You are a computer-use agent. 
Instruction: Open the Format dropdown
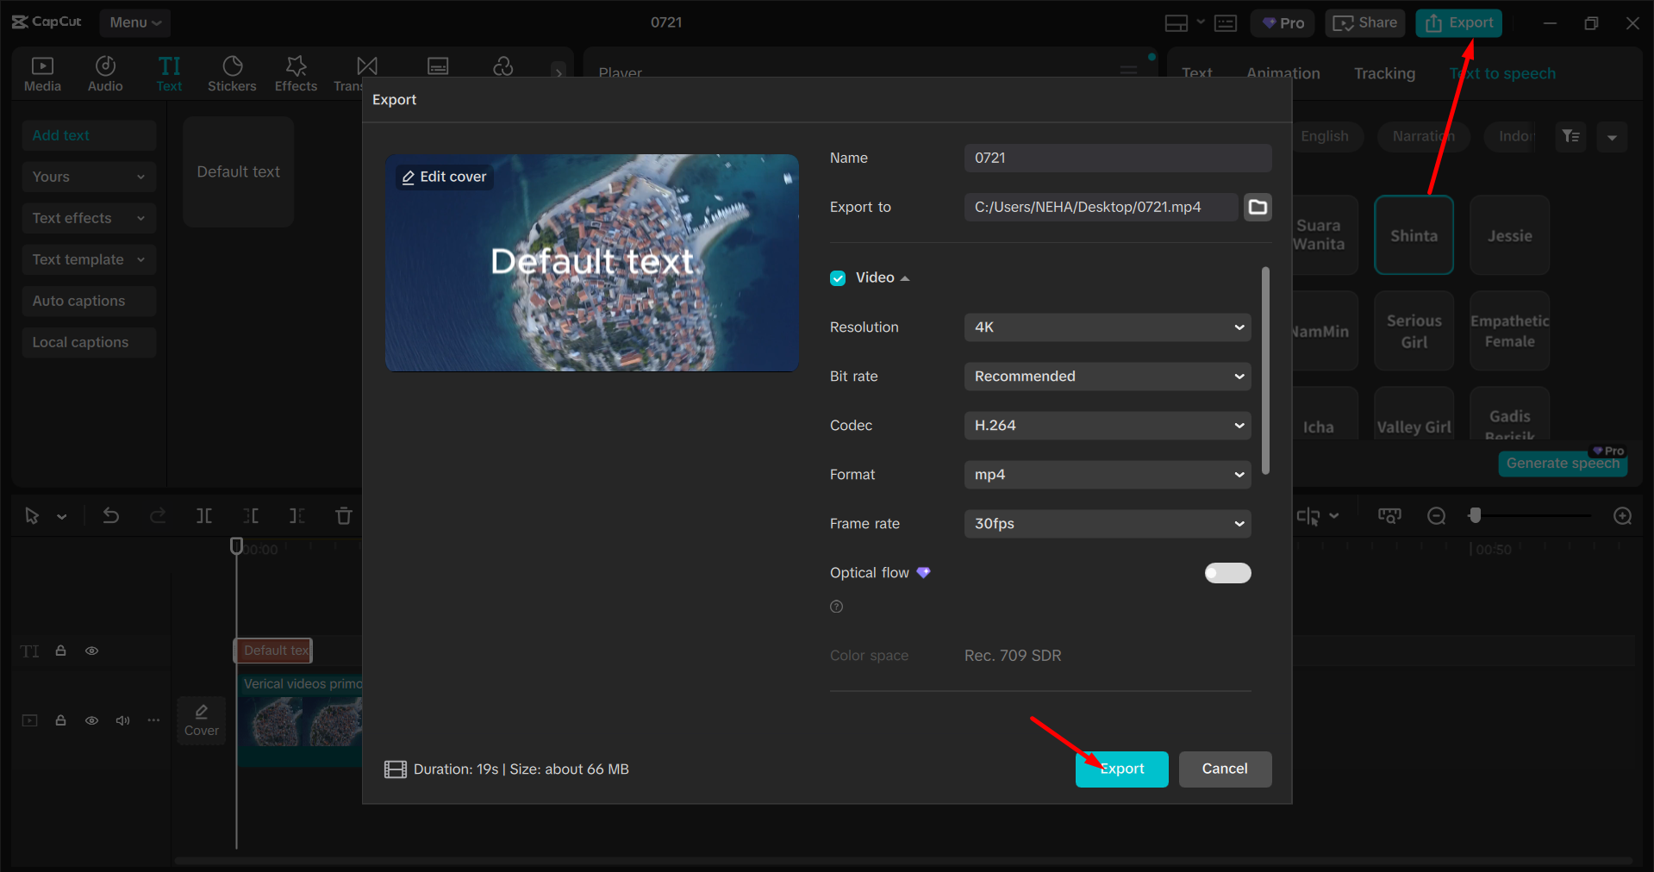[x=1108, y=475]
